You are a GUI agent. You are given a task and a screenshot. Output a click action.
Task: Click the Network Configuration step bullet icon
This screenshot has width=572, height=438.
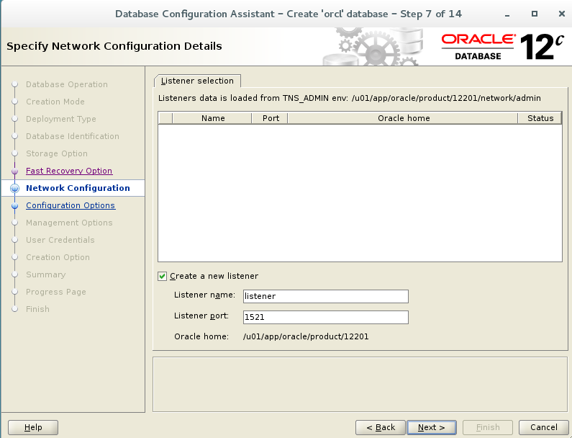pos(15,188)
